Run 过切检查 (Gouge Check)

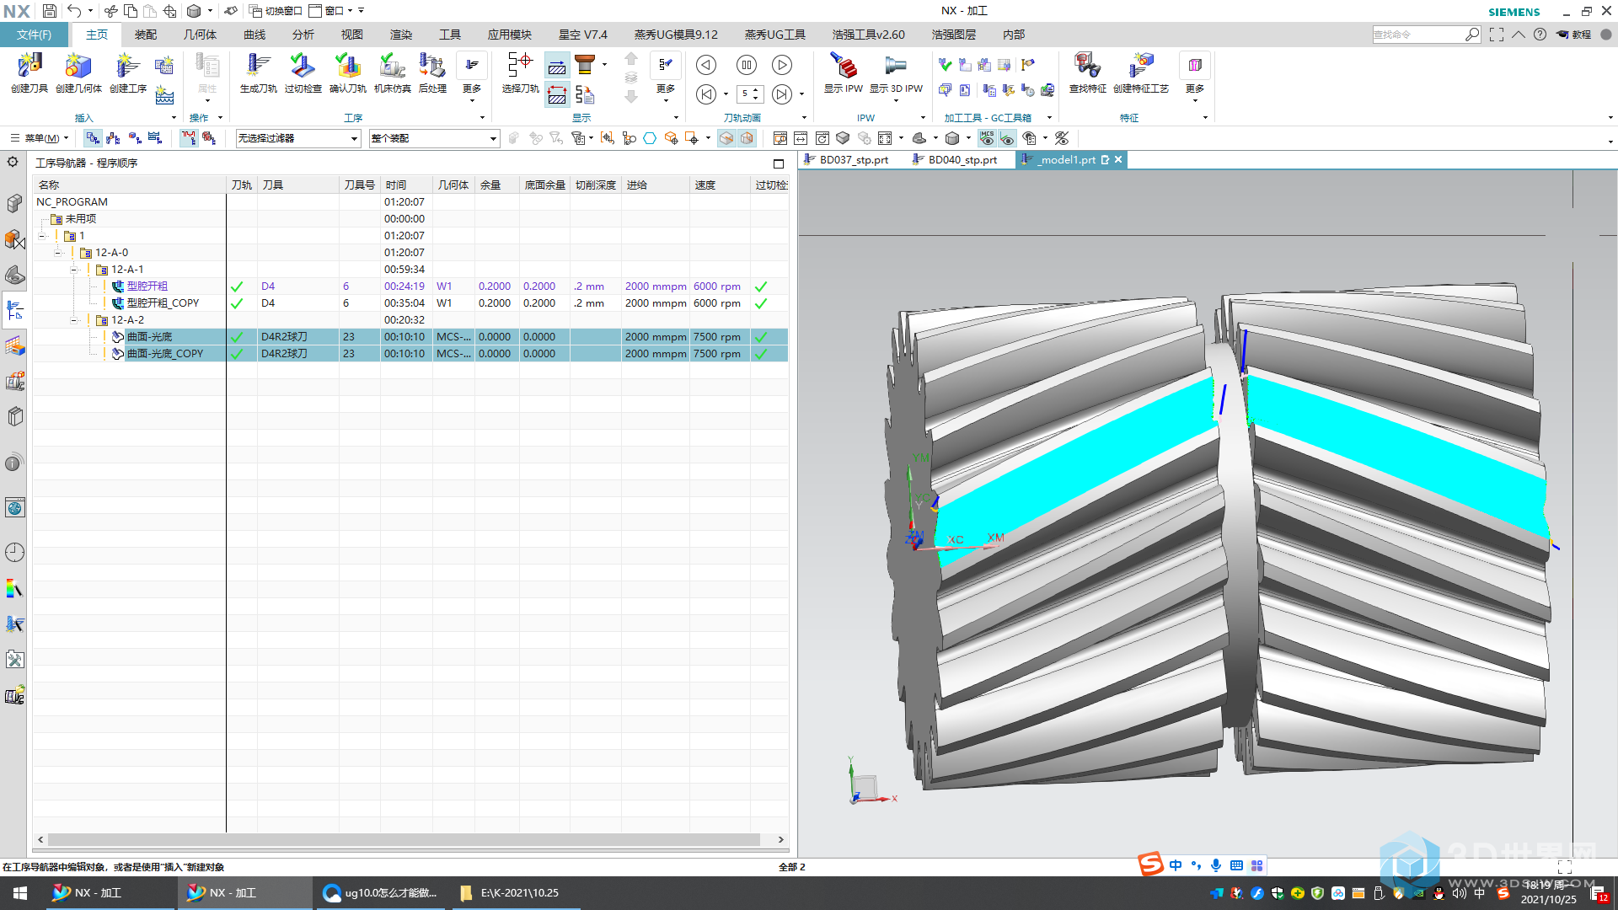point(303,72)
